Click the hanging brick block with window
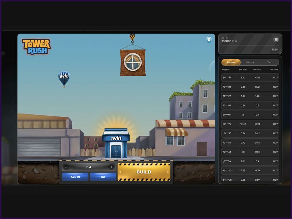The width and height of the screenshot is (292, 219). (x=133, y=62)
